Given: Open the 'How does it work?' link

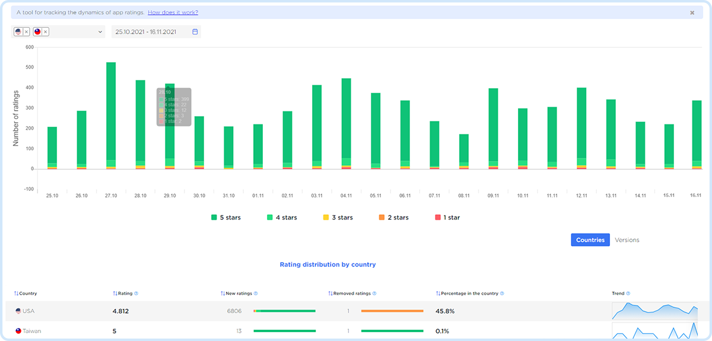Looking at the screenshot, I should point(173,12).
